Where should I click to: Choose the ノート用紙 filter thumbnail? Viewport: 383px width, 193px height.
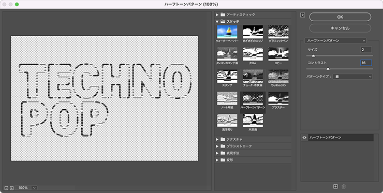[227, 98]
